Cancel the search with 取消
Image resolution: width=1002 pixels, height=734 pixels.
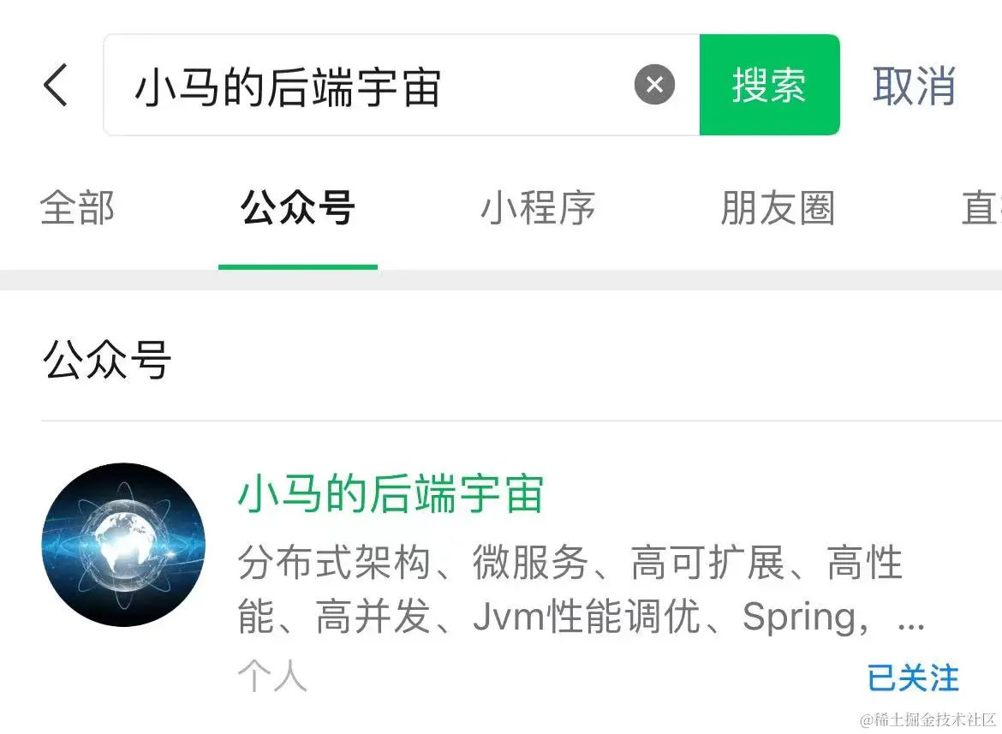click(x=914, y=85)
